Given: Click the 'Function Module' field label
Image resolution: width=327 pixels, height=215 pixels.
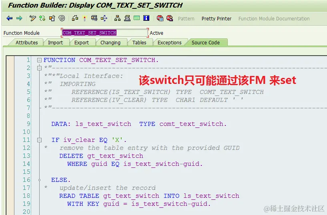Looking at the screenshot, I should click(22, 33).
